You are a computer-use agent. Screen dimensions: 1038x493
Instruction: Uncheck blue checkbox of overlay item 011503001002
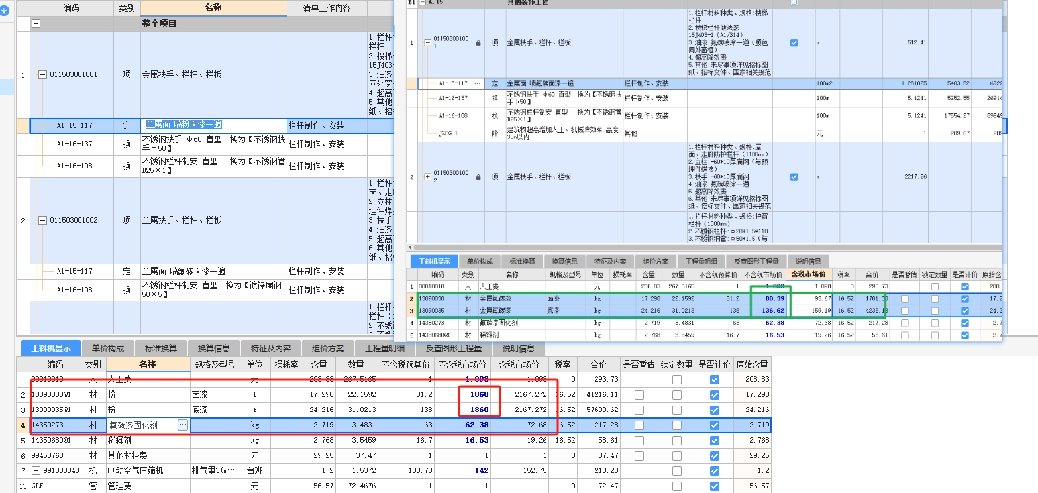(794, 177)
